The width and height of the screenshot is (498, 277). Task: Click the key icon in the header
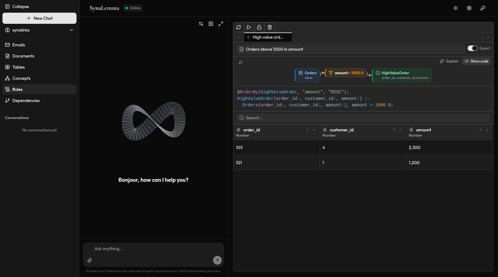pos(483,8)
